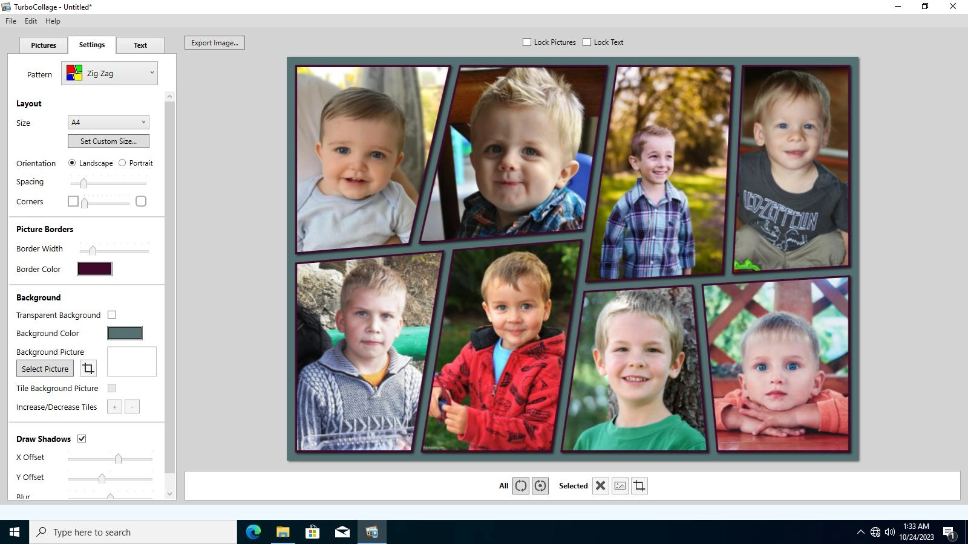Click the taskbar search box
Image resolution: width=968 pixels, height=544 pixels.
(133, 532)
